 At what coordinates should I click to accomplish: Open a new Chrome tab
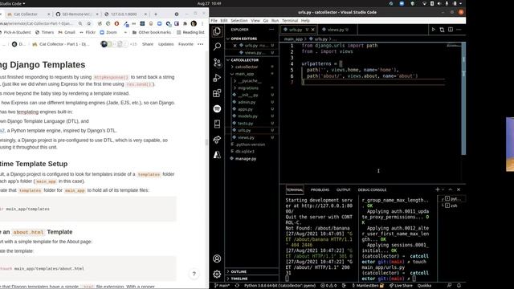click(x=156, y=14)
